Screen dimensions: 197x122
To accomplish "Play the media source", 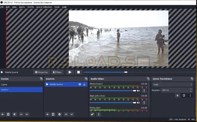I will (x=70, y=72).
